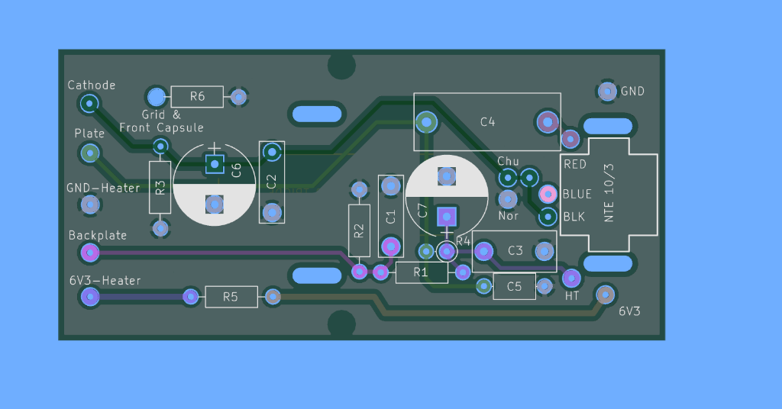Select the Grid & Front Capsule pad
The image size is (782, 409).
pos(156,97)
